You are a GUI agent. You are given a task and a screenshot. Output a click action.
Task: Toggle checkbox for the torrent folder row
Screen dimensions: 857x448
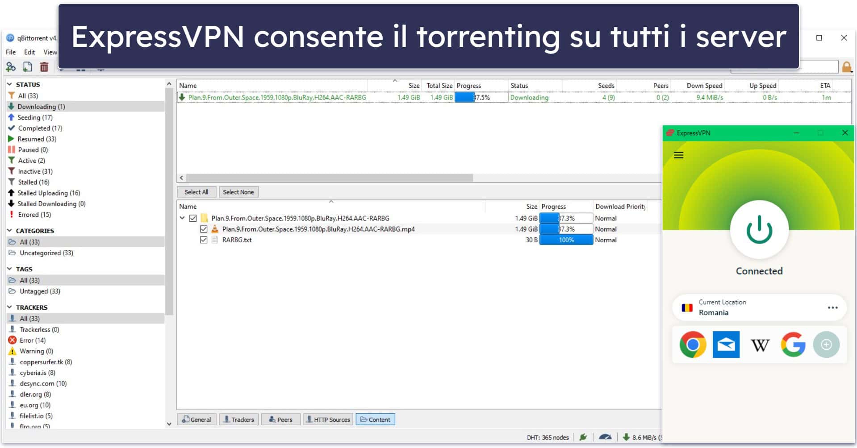(193, 218)
